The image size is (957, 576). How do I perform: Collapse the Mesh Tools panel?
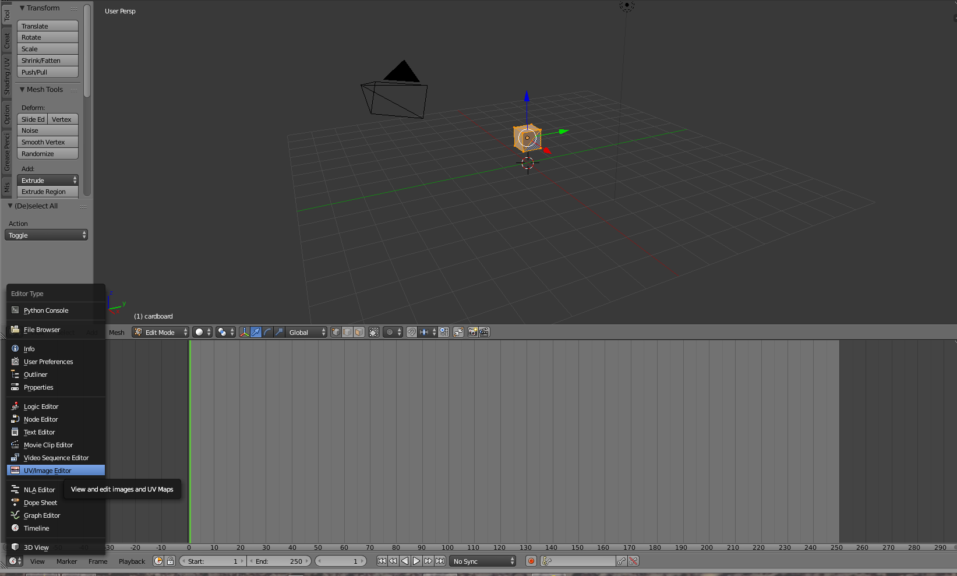pyautogui.click(x=22, y=90)
